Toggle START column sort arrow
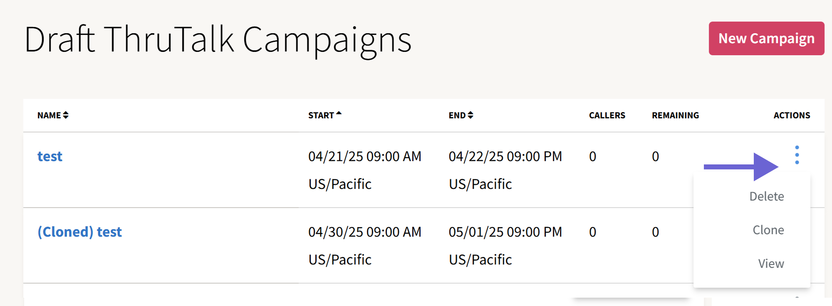832x306 pixels. (339, 113)
